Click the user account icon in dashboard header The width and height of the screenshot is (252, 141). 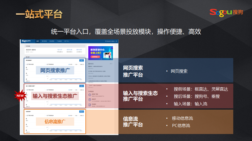pyautogui.click(x=106, y=41)
